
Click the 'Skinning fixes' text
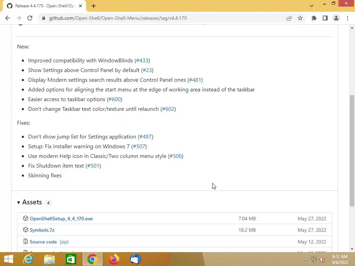45,176
